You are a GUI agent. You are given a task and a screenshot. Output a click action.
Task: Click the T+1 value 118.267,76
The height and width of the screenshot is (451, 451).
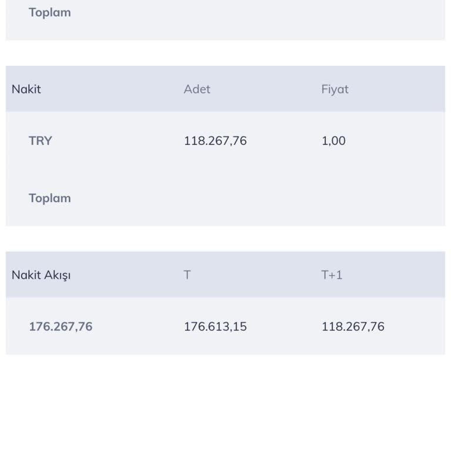(x=353, y=327)
